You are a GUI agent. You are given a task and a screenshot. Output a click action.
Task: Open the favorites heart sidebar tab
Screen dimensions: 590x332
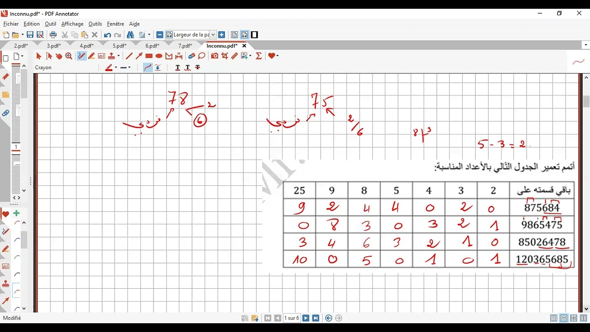[6, 214]
